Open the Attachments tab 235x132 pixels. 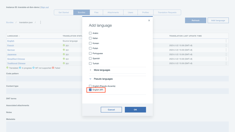(x=113, y=12)
